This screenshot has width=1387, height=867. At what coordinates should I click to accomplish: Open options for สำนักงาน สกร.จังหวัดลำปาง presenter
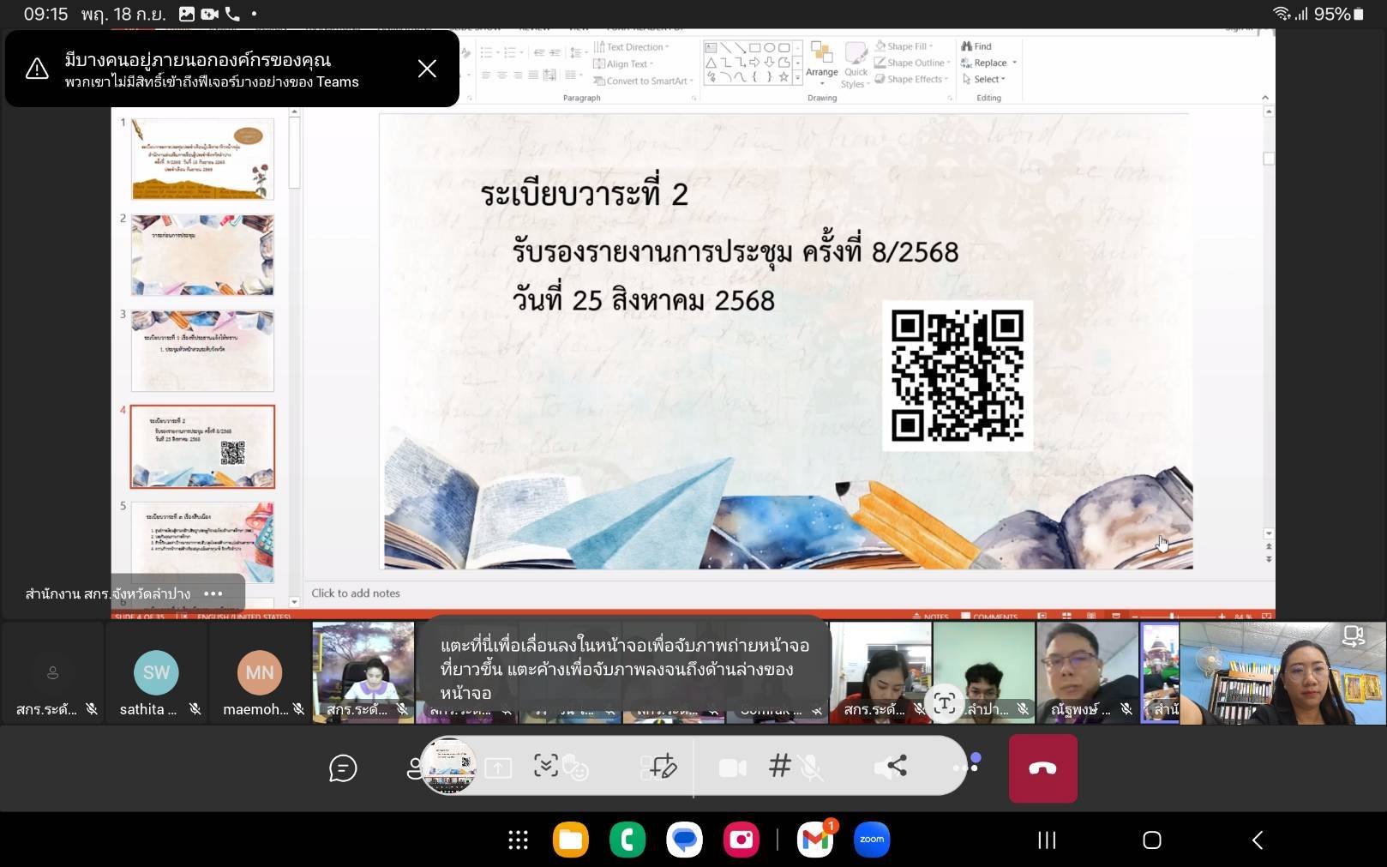(x=213, y=593)
